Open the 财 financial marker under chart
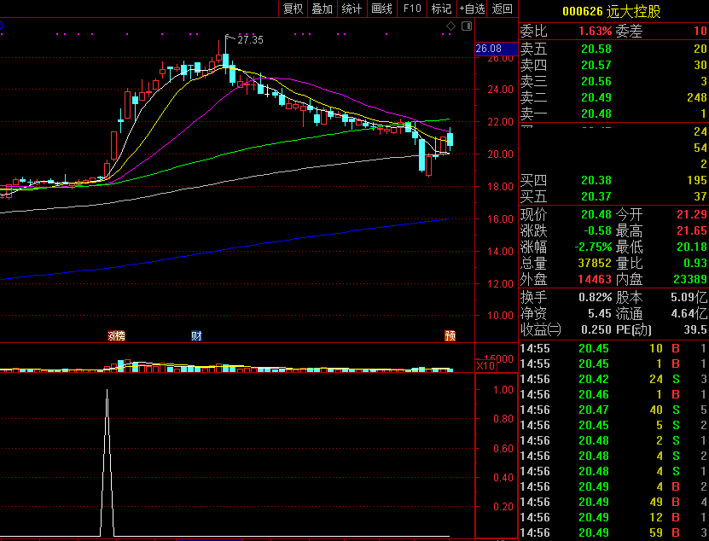The image size is (709, 541). click(196, 335)
